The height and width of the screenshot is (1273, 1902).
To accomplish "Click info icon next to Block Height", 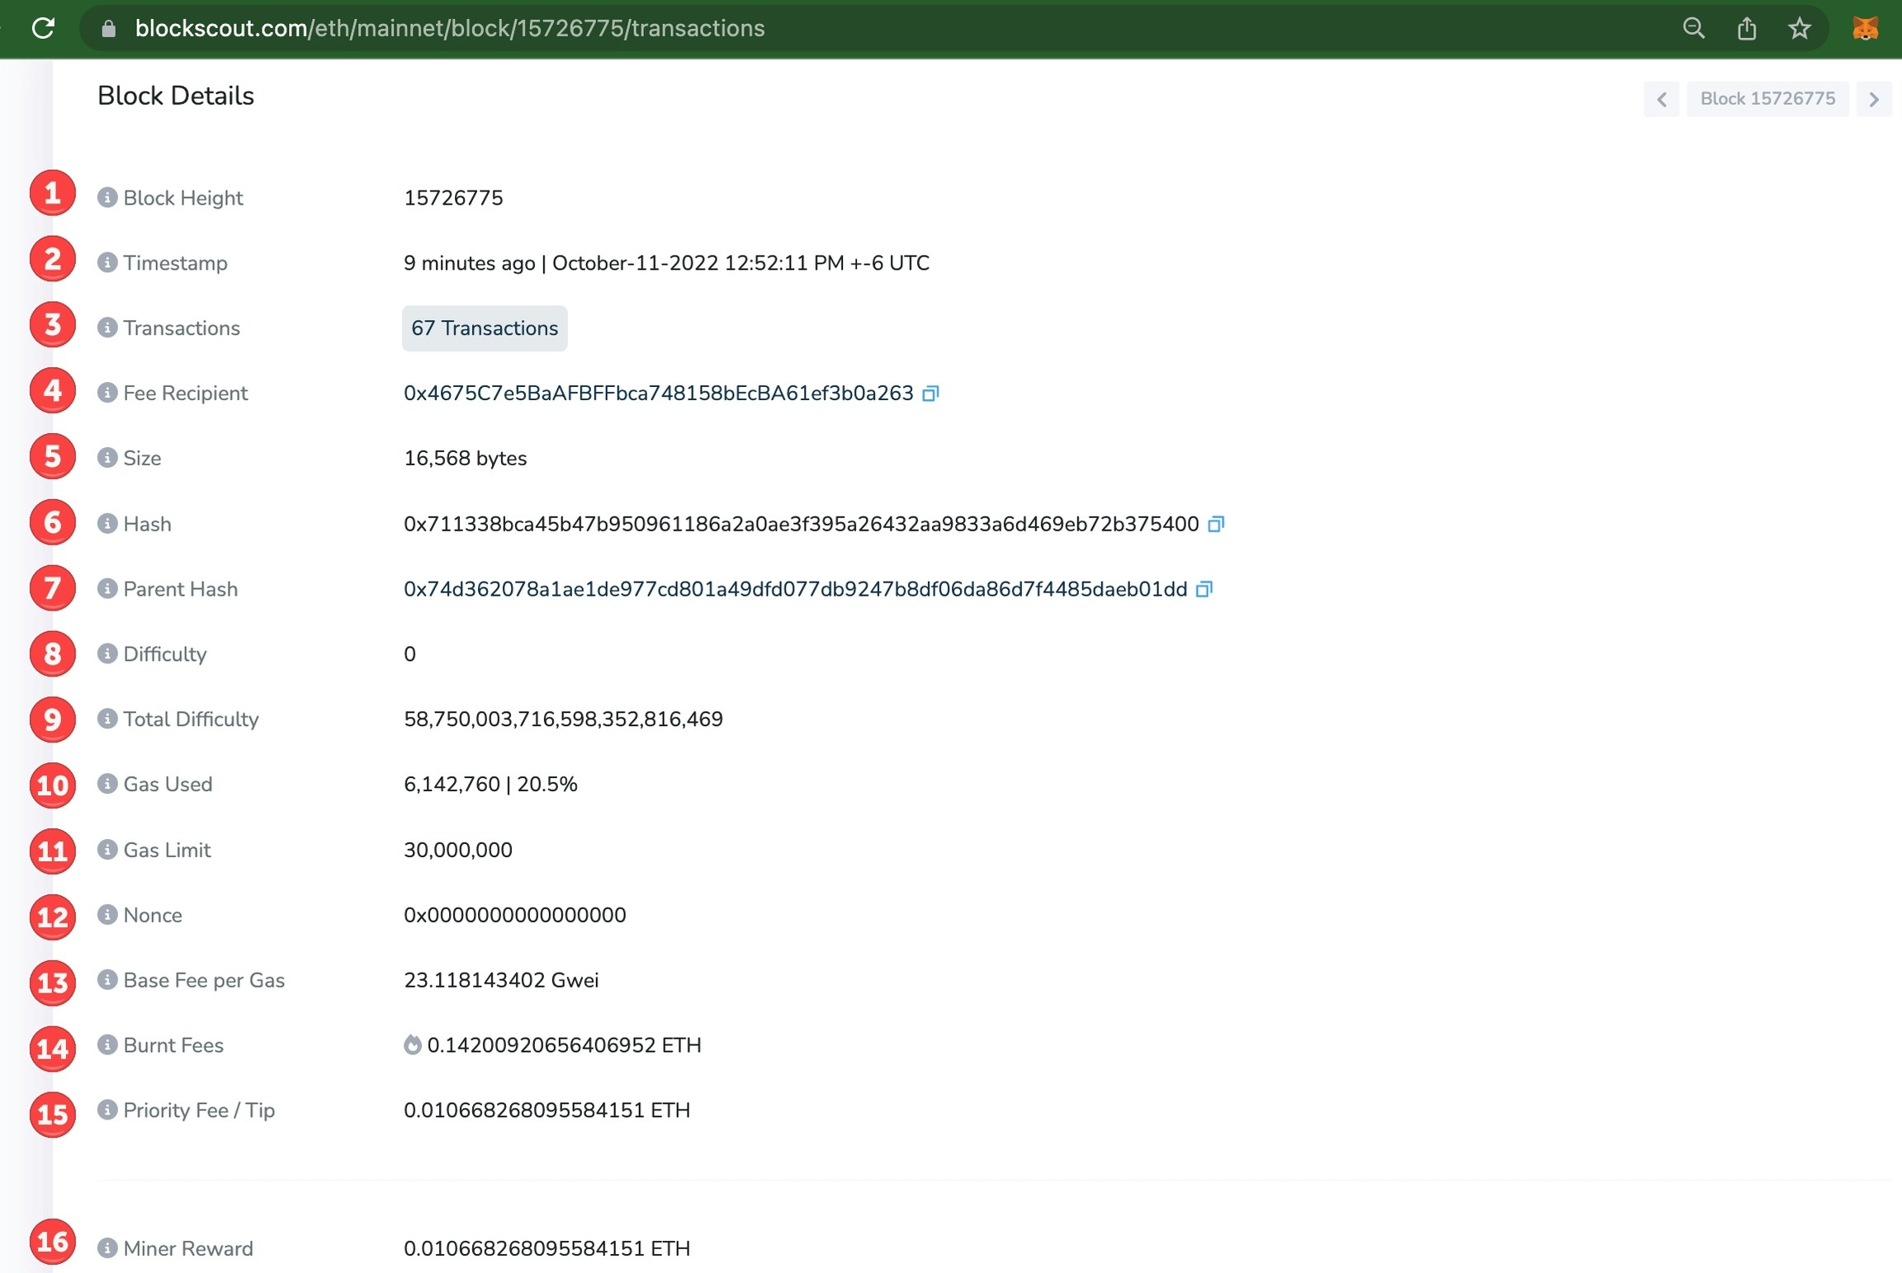I will pyautogui.click(x=107, y=197).
